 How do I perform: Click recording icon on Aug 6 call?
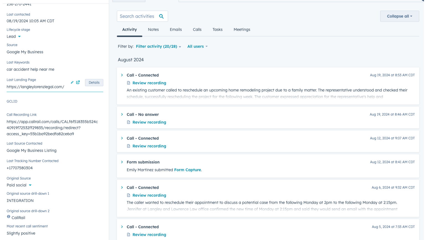[128, 195]
